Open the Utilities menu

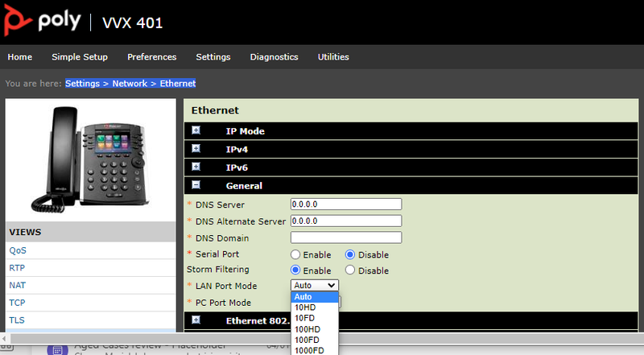click(x=333, y=57)
